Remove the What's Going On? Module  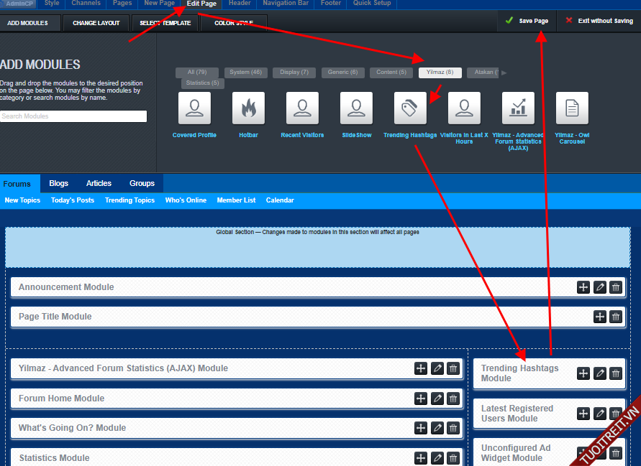pos(453,428)
